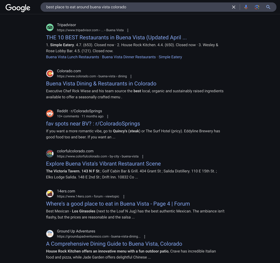Clear the search query with X icon
This screenshot has width=280, height=263.
(x=234, y=7)
